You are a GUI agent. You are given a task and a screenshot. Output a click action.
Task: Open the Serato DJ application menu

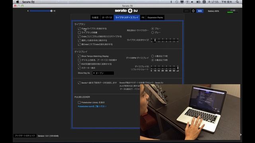(x=28, y=2)
